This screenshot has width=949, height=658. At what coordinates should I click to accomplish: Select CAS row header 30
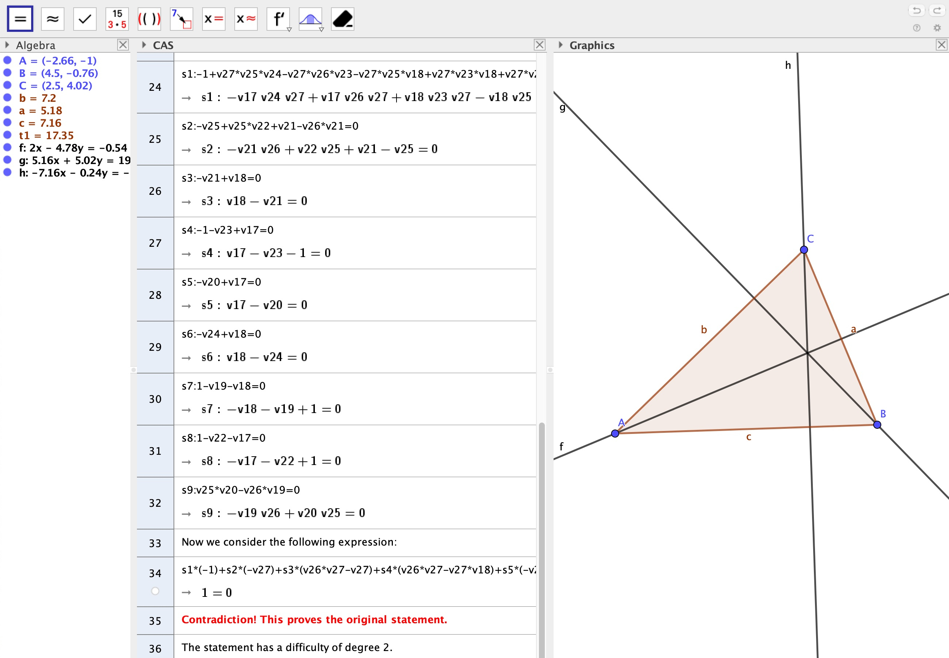tap(155, 399)
